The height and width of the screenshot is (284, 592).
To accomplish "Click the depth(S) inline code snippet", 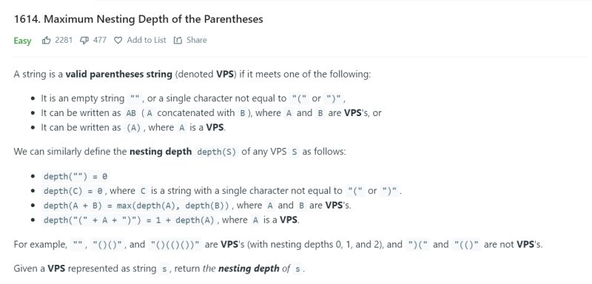I will pyautogui.click(x=217, y=152).
